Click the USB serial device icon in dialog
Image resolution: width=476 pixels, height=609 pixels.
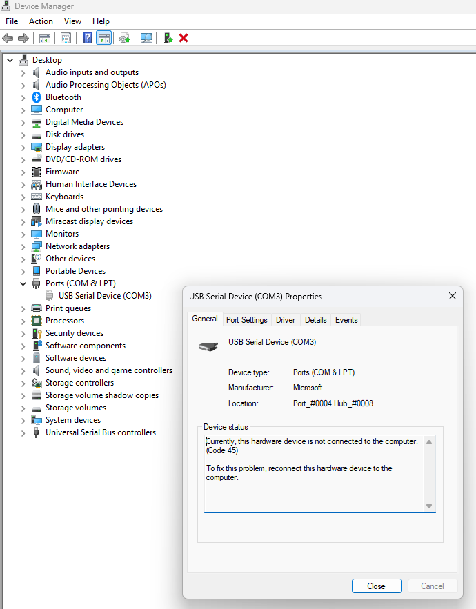208,346
